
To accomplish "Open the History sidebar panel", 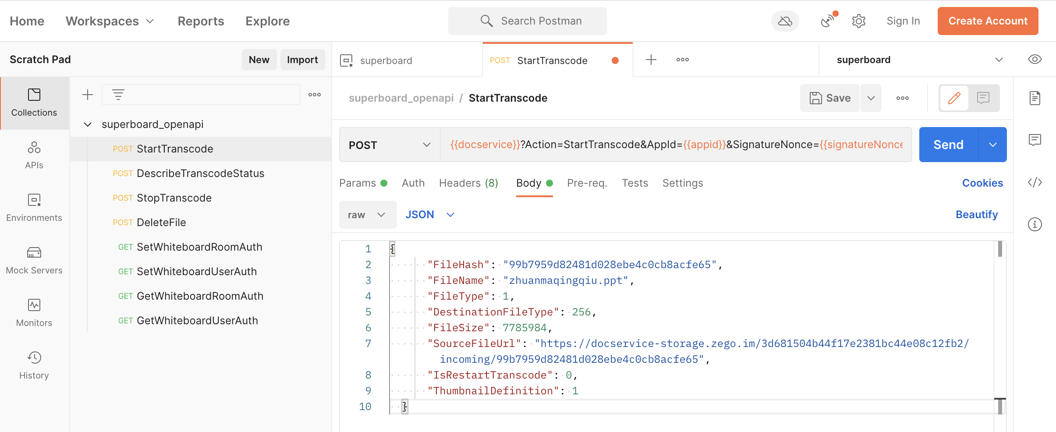I will [34, 366].
